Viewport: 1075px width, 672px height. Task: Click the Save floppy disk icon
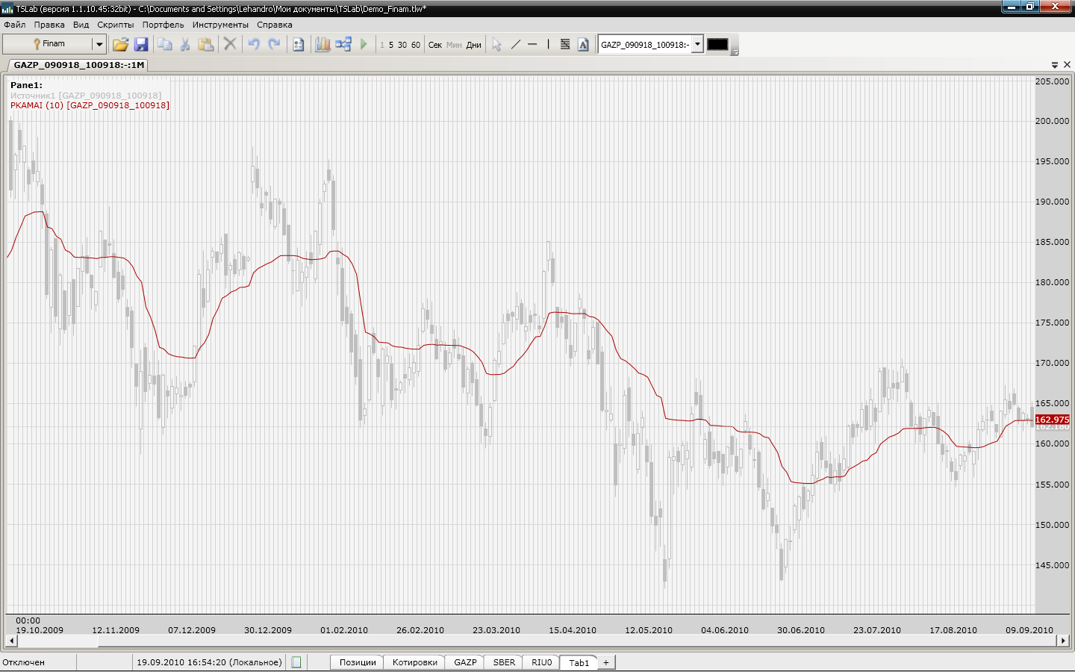click(x=141, y=45)
